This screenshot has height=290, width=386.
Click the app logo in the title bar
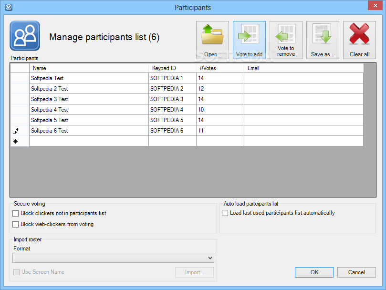(x=9, y=7)
